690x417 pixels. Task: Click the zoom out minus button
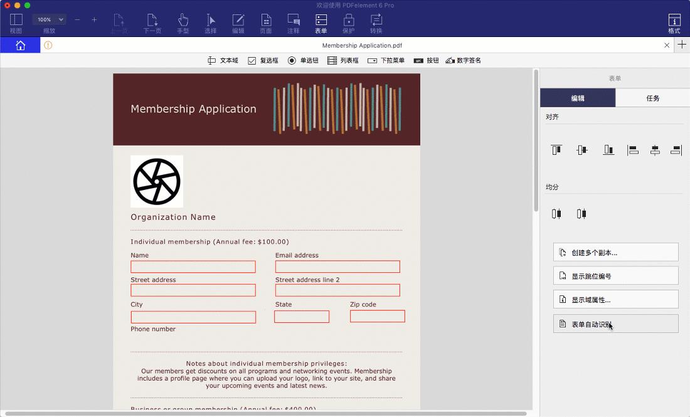[x=77, y=20]
